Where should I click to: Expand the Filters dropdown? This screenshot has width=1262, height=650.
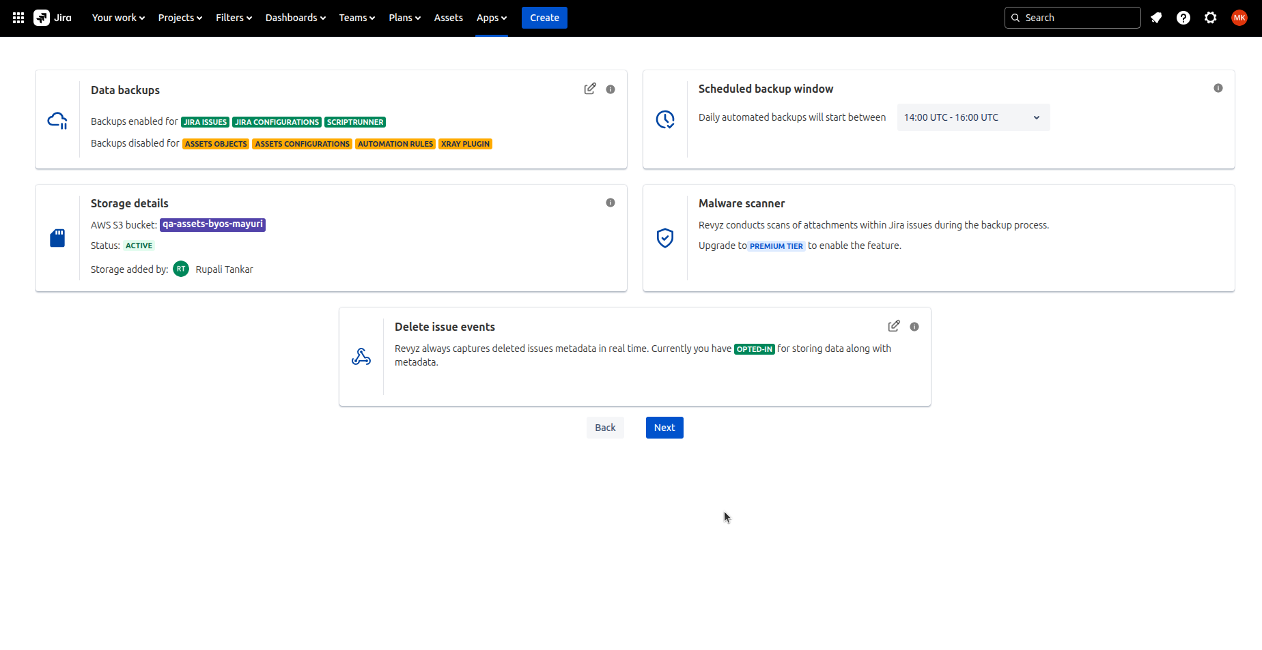(x=234, y=18)
